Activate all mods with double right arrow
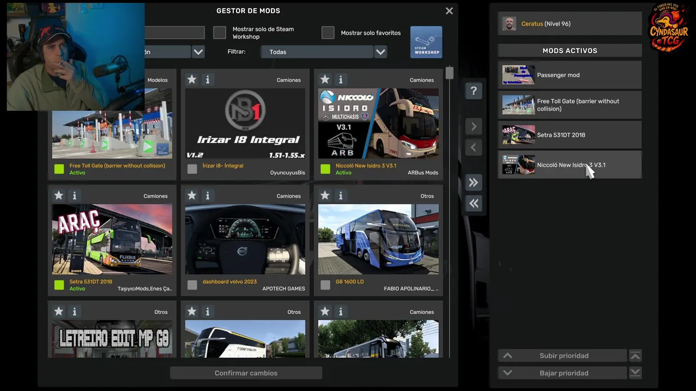696x391 pixels. [474, 182]
